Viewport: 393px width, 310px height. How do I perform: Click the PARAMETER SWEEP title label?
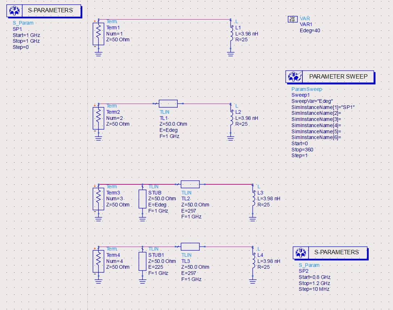pos(338,77)
